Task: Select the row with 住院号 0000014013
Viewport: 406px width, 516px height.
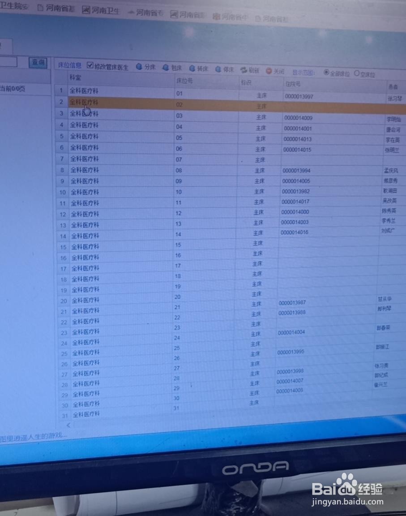Action: coord(230,138)
